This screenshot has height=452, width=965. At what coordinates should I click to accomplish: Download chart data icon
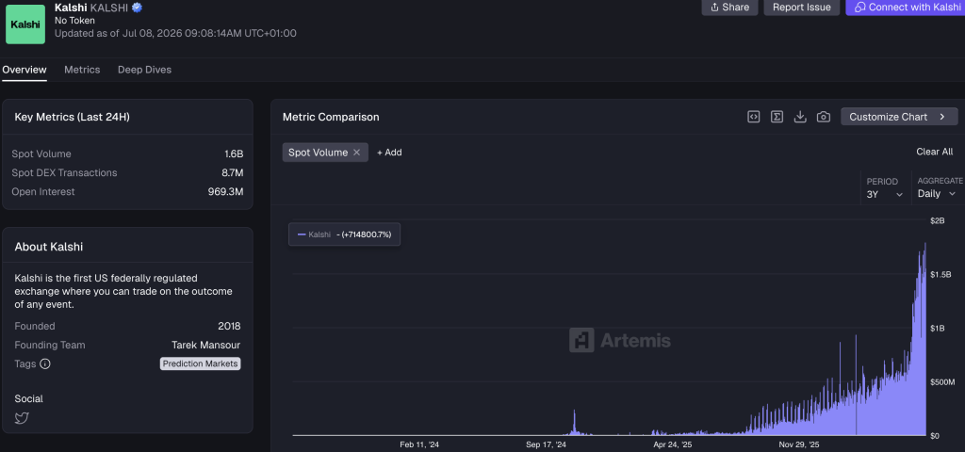tap(800, 117)
